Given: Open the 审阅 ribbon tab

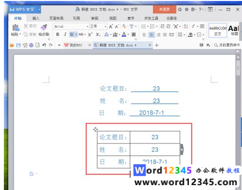Looking at the screenshot, I should coord(94,18).
